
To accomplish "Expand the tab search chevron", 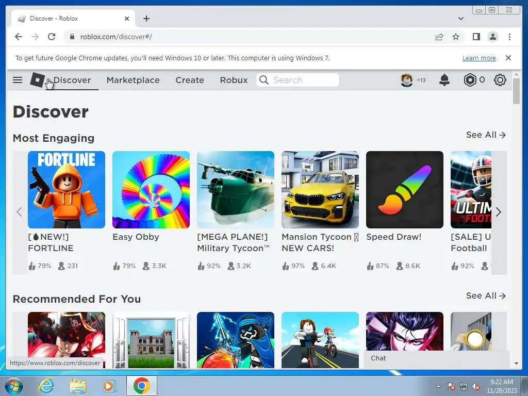I will (461, 19).
